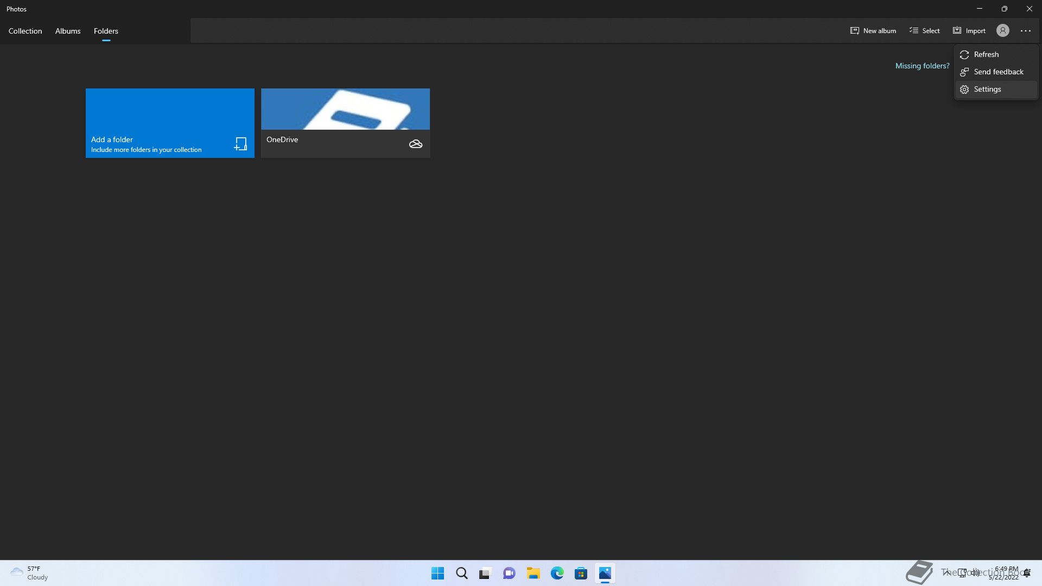Launch Microsoft Edge from taskbar
This screenshot has width=1042, height=586.
click(557, 574)
